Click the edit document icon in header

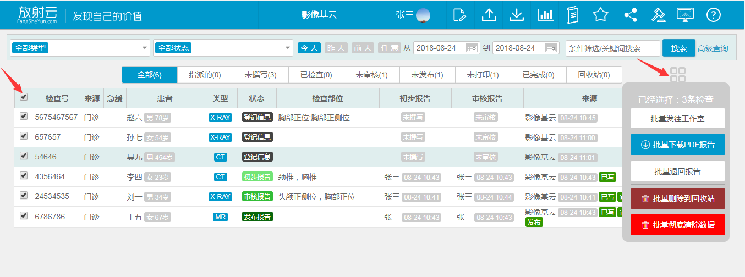tap(459, 15)
